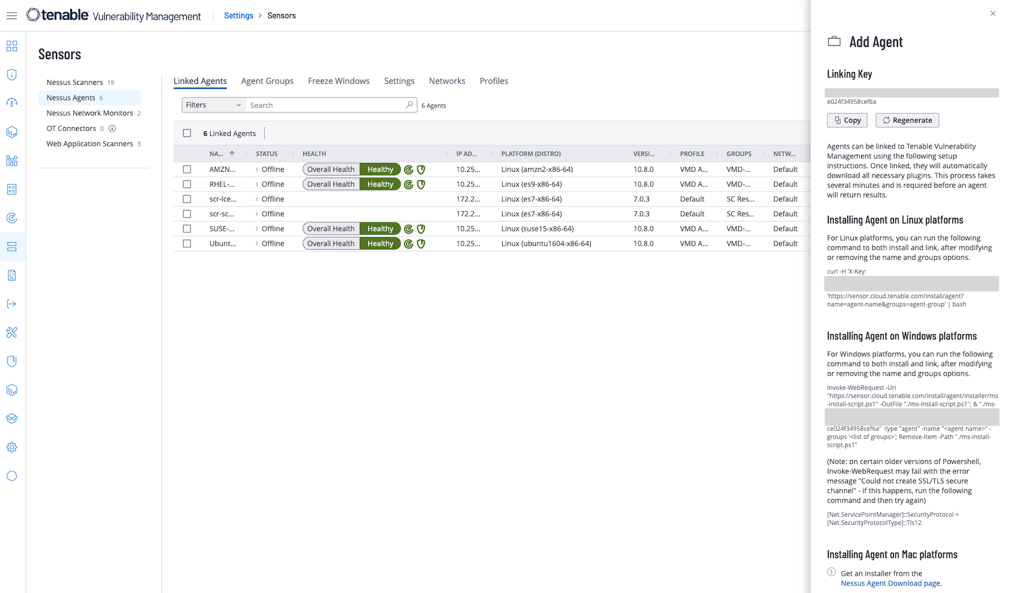Viewport: 1013px width, 593px height.
Task: Open the shield info icon in sidebar
Action: (12, 74)
